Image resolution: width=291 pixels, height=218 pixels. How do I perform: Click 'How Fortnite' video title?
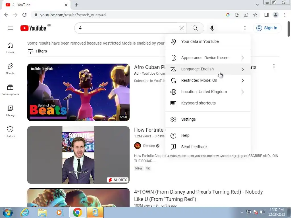click(149, 130)
